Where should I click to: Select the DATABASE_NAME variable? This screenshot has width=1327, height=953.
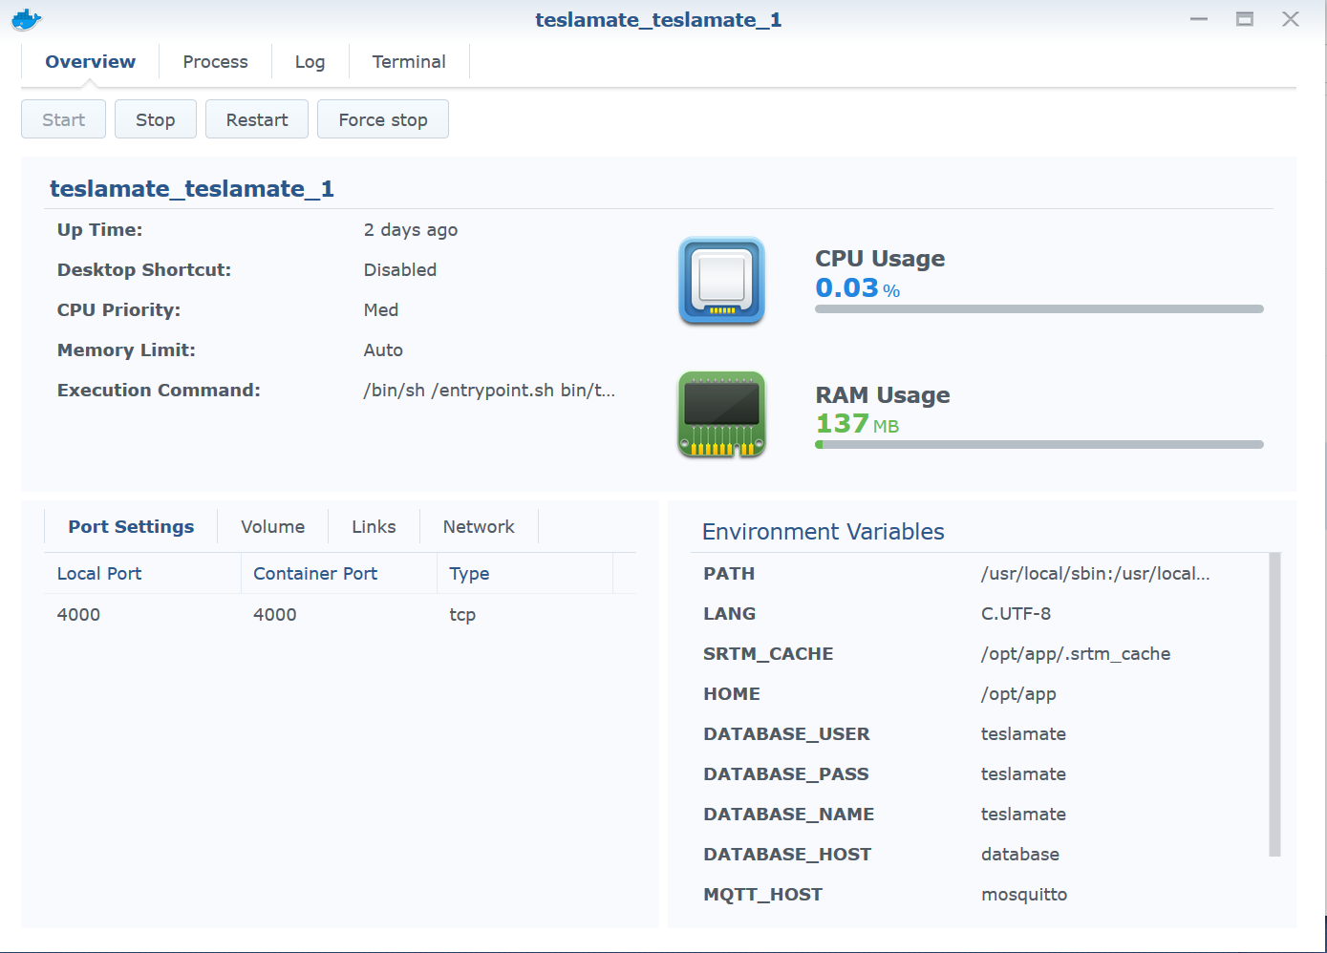tap(789, 815)
